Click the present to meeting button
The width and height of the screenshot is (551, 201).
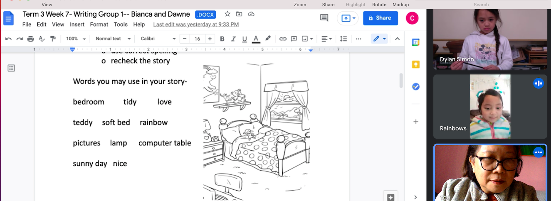[x=348, y=18]
